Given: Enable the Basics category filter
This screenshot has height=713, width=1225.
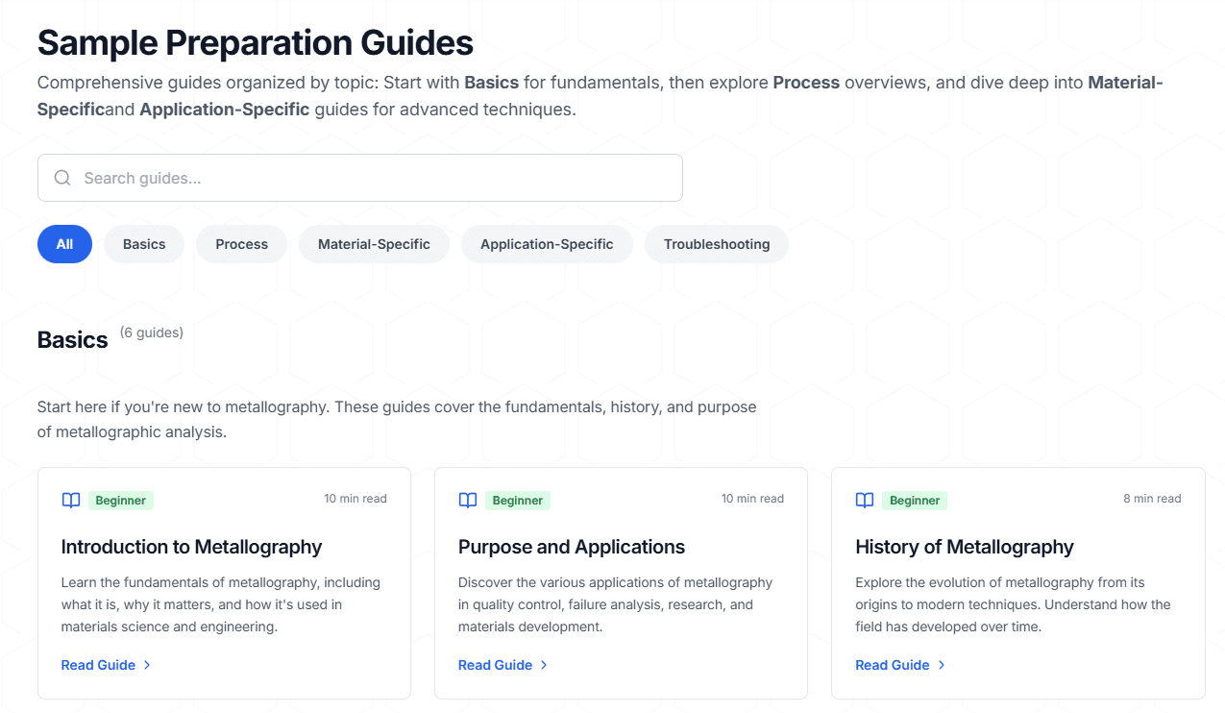Looking at the screenshot, I should pos(143,244).
